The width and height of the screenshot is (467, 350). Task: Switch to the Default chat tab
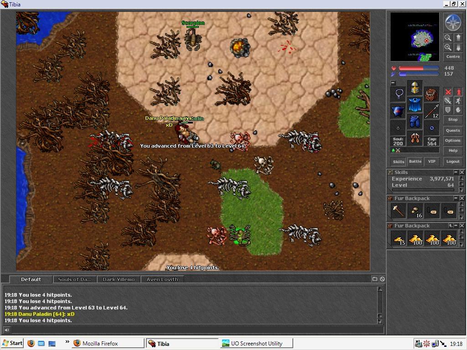31,279
